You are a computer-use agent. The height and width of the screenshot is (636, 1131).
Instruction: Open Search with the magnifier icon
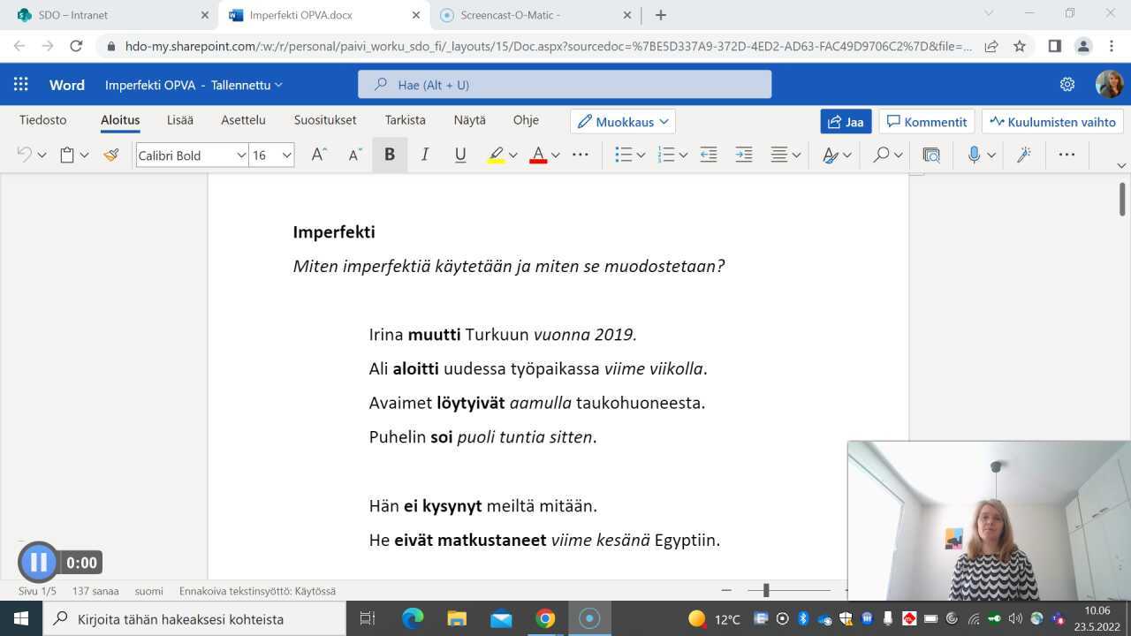(x=880, y=155)
